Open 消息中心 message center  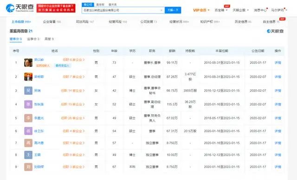coord(260,10)
